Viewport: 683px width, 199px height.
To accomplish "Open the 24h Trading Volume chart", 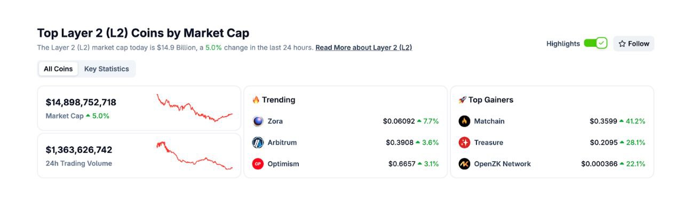I will click(194, 155).
